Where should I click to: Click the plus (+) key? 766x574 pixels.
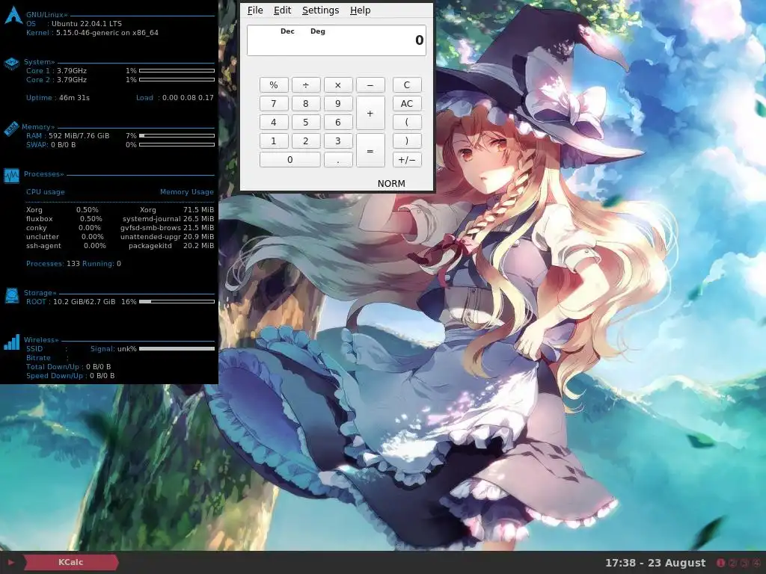pyautogui.click(x=370, y=113)
